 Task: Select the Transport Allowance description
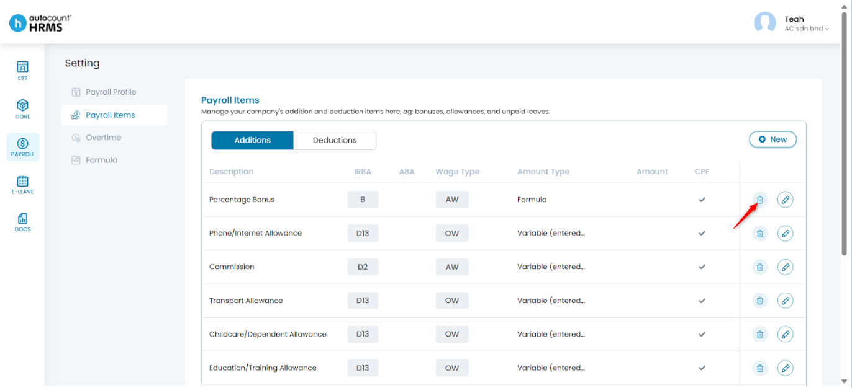pyautogui.click(x=246, y=301)
